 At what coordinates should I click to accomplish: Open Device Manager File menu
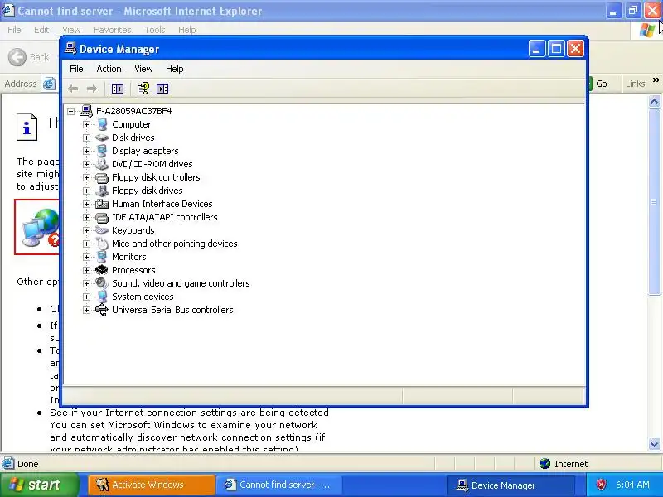[76, 69]
